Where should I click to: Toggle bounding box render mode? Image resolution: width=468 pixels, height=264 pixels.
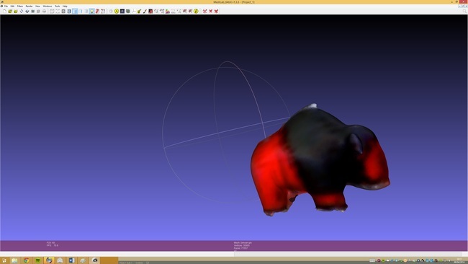(x=52, y=11)
